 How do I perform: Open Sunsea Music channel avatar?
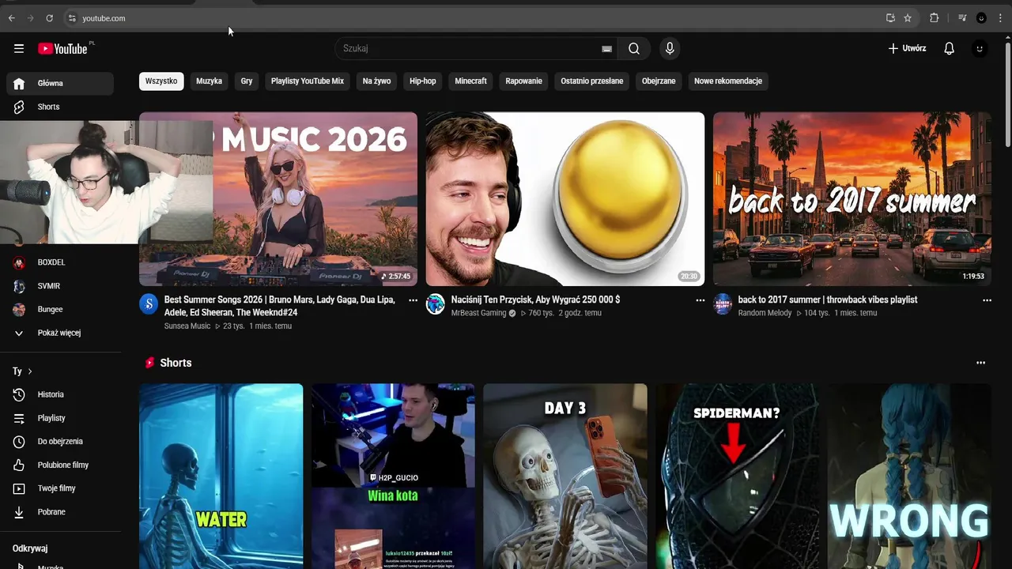pyautogui.click(x=149, y=304)
